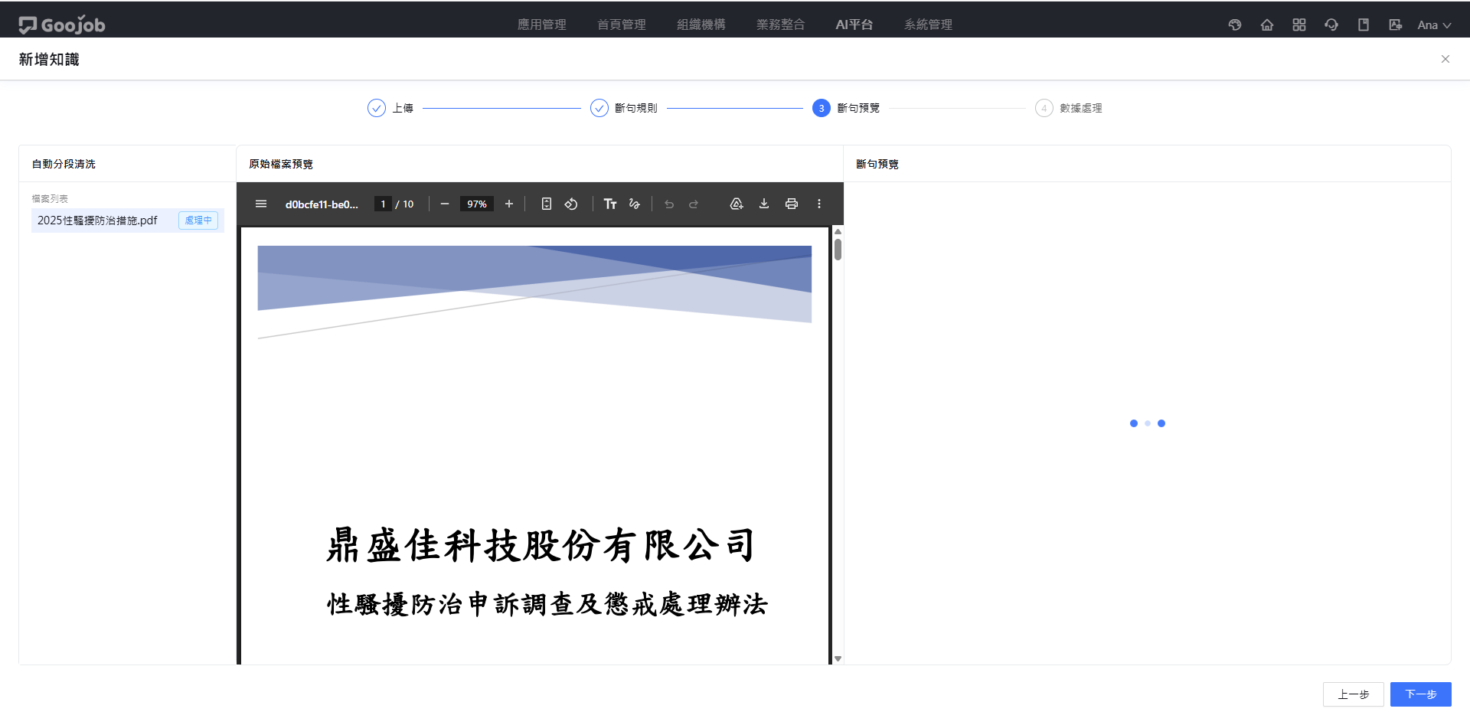Click the 數據處理 step 4 indicator

(x=1069, y=108)
